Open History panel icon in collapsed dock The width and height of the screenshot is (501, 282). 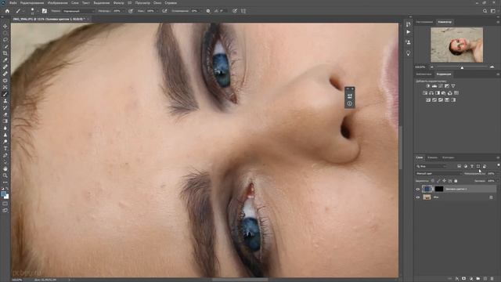[409, 24]
